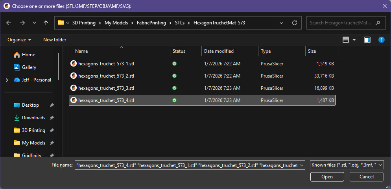Expand the File name dropdown arrow

(x=302, y=165)
